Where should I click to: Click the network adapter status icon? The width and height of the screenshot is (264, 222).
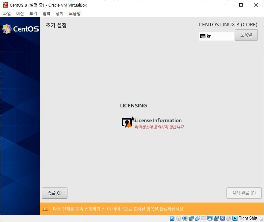pos(191,218)
